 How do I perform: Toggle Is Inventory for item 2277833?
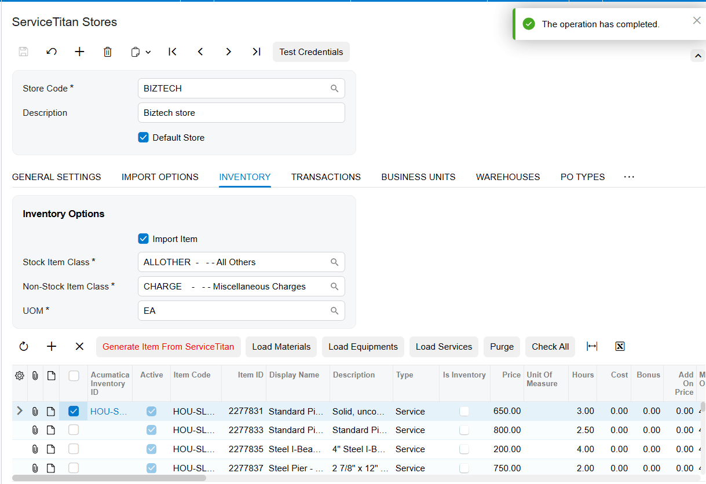pos(464,430)
